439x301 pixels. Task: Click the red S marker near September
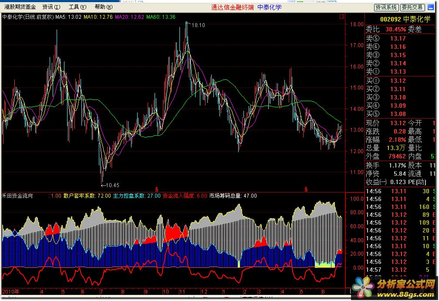point(156,189)
